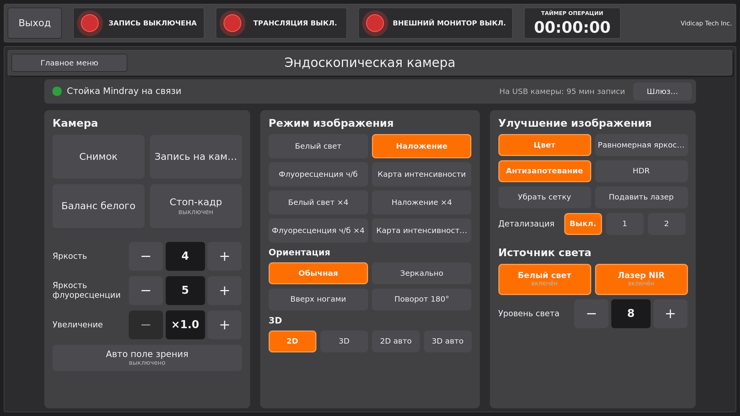Increase Уровень света with plus
740x416 pixels.
(x=670, y=314)
